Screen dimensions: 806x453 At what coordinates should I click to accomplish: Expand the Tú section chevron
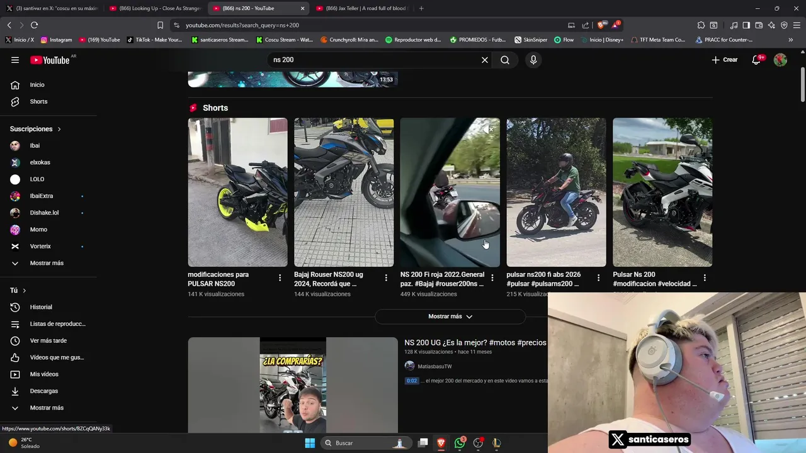pyautogui.click(x=24, y=291)
